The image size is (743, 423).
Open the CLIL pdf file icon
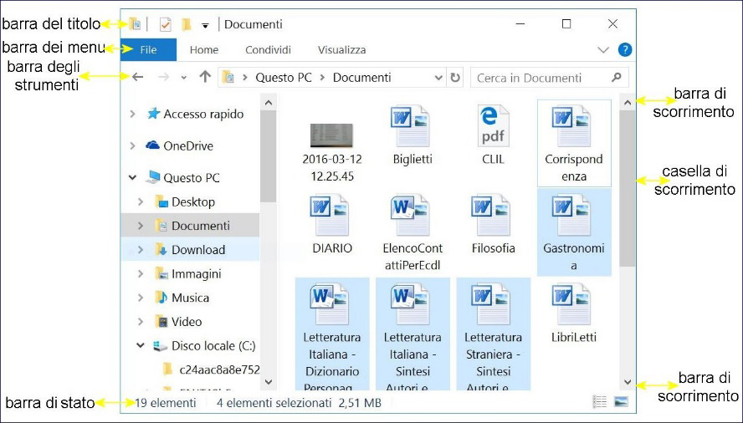[493, 126]
